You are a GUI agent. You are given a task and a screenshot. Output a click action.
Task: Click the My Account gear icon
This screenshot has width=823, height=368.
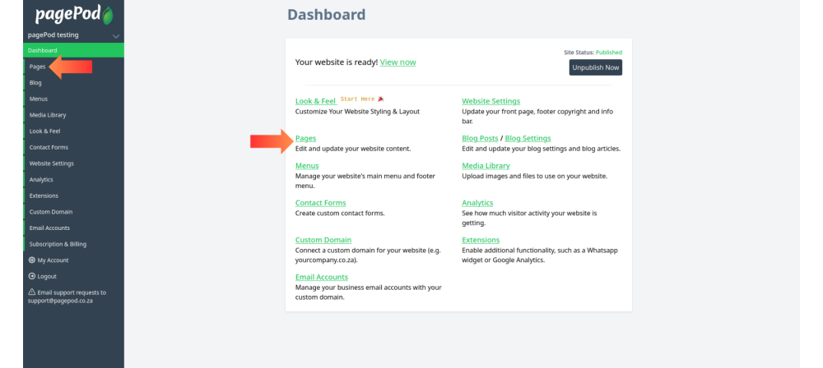pos(31,260)
